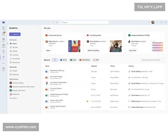Open My files in the OneDrive sidebar
The width and height of the screenshot is (168, 134).
(15, 47)
